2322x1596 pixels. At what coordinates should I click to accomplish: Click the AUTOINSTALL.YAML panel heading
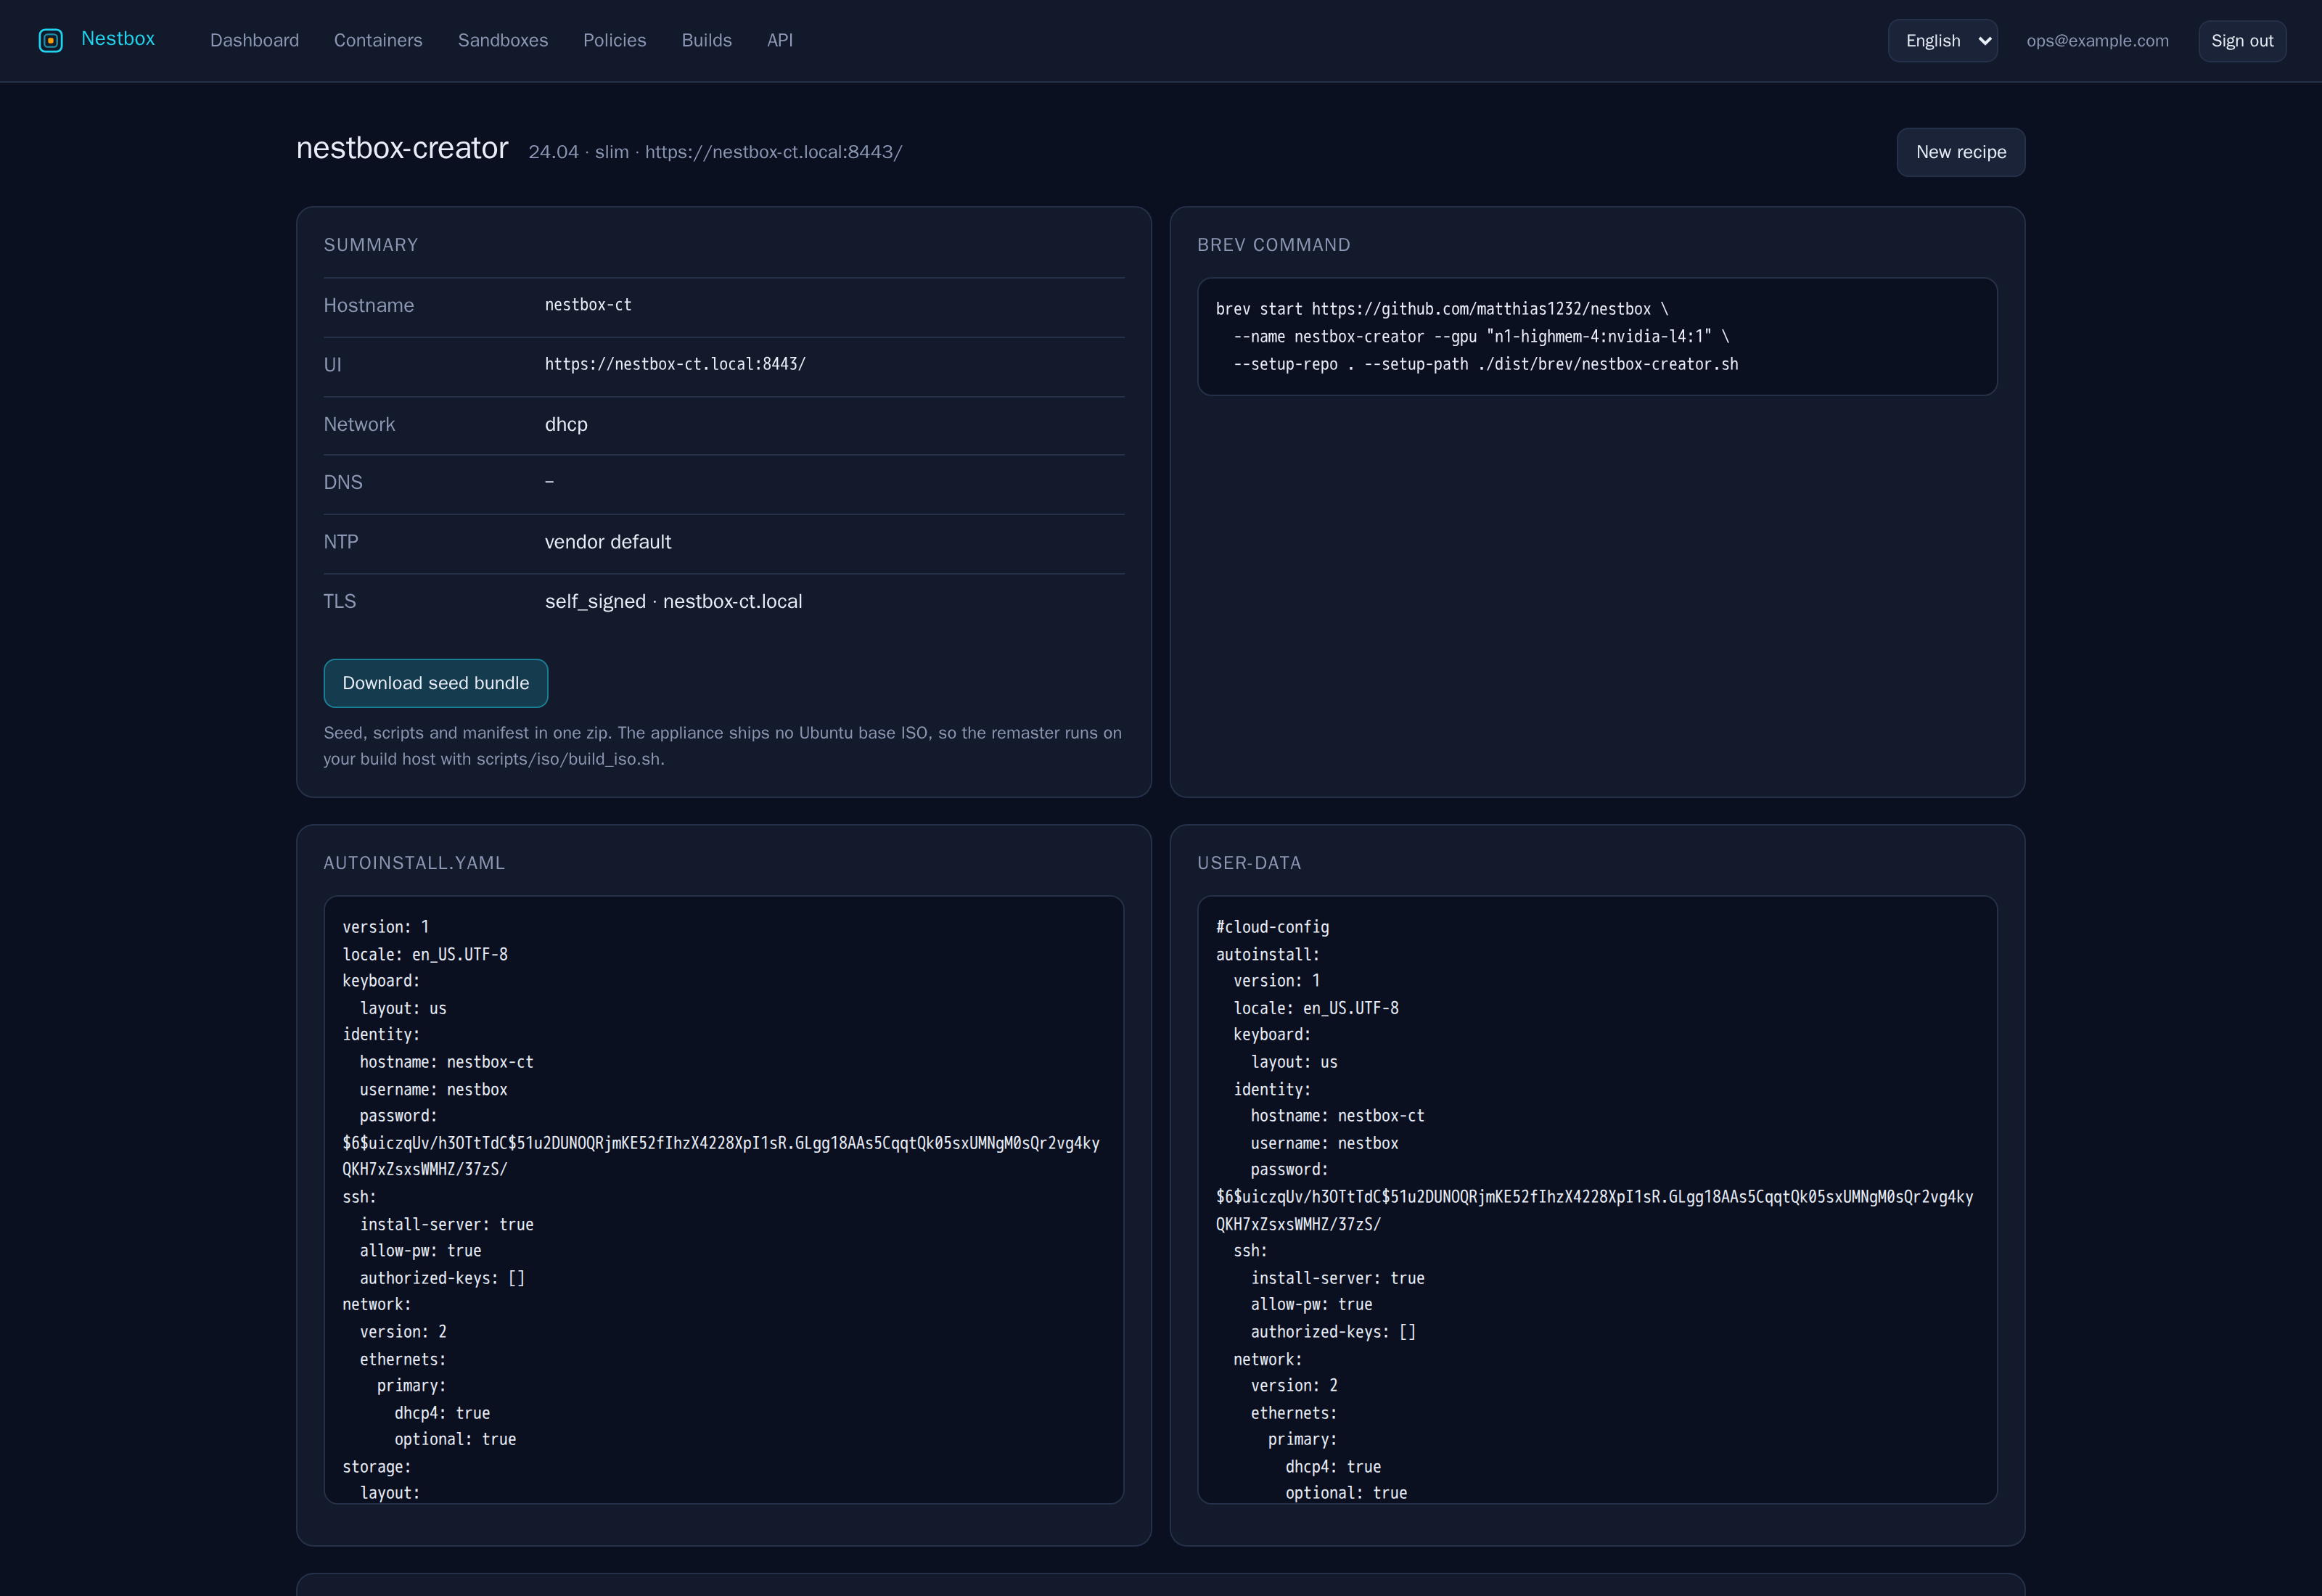pyautogui.click(x=414, y=863)
